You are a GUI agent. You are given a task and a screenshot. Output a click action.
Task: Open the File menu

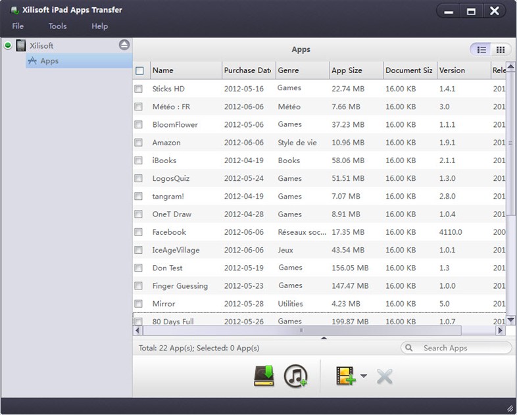click(x=18, y=26)
